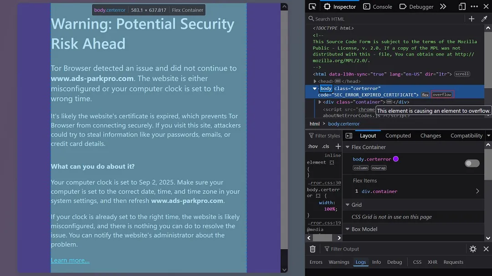Toggle the Errors console filter
This screenshot has width=492, height=276.
click(x=316, y=262)
